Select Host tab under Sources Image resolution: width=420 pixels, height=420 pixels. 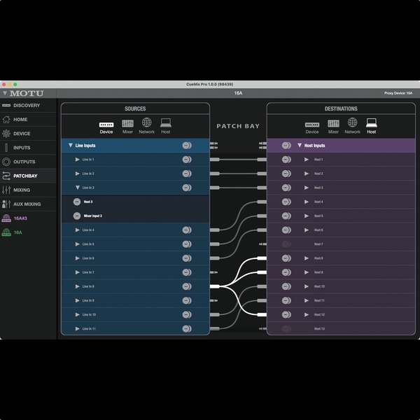(x=165, y=126)
